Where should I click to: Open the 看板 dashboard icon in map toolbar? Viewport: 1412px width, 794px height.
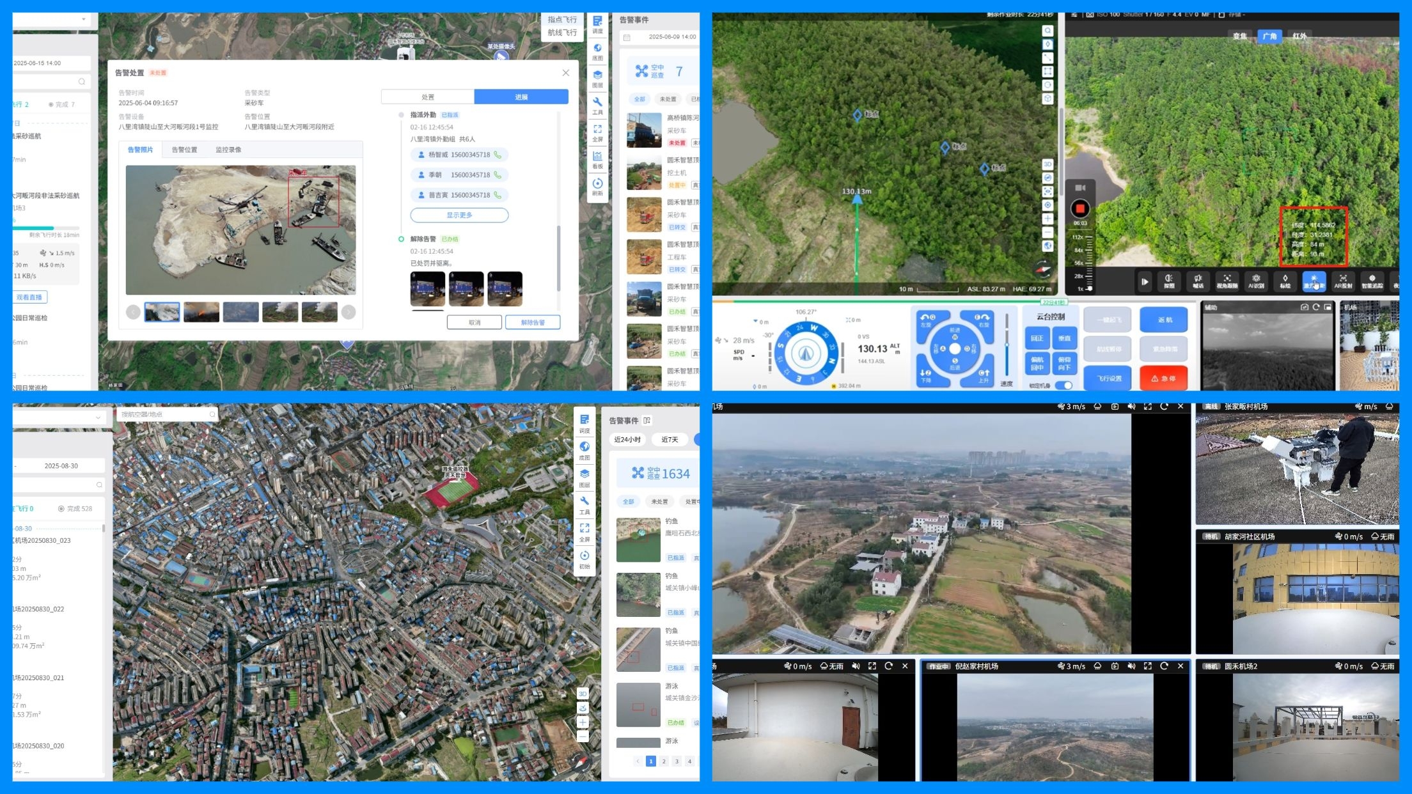point(597,159)
